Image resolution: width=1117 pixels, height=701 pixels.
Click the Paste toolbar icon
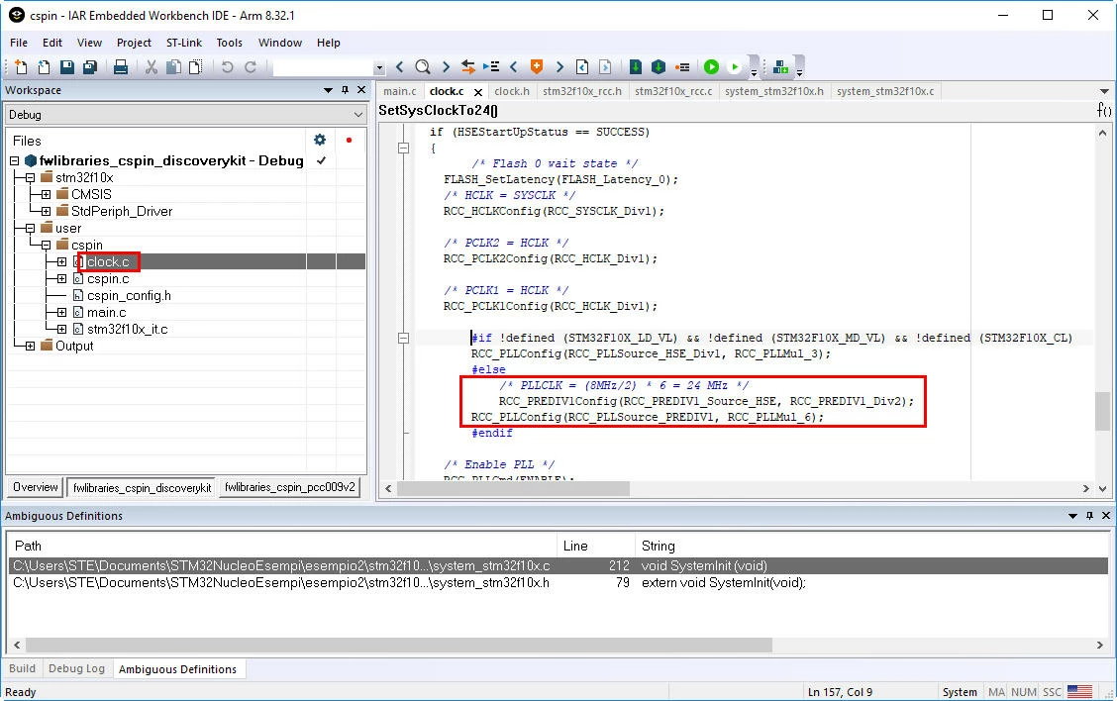click(195, 67)
